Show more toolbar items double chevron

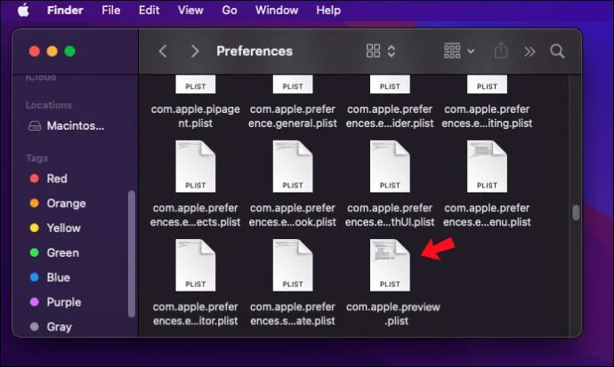tap(529, 52)
